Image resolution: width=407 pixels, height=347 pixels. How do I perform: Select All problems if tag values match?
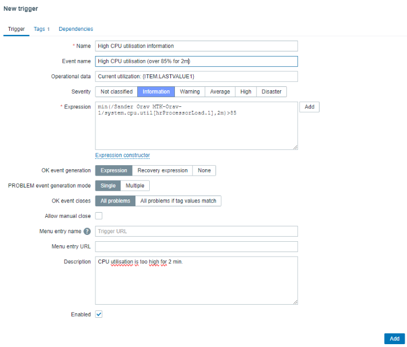[x=178, y=201]
